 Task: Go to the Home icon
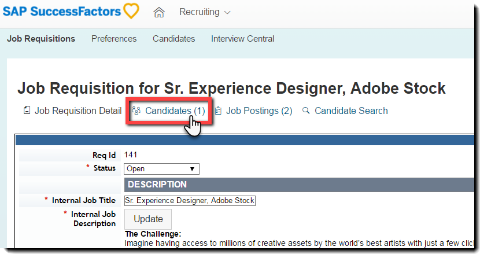[x=160, y=12]
